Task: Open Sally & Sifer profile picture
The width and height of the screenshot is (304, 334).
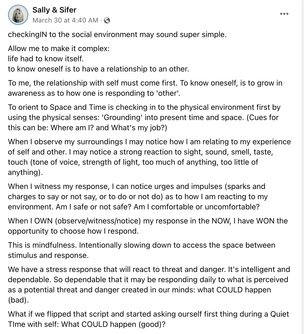Action: [18, 15]
